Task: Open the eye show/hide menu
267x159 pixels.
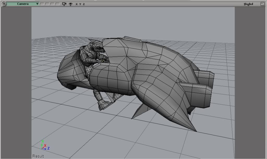Action: point(70,4)
